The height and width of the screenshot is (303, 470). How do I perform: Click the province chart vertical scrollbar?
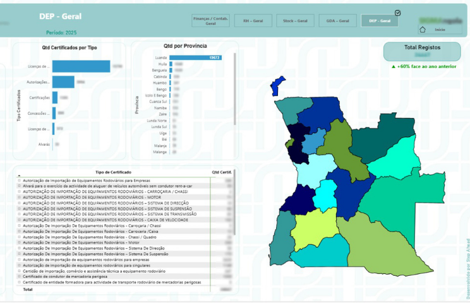tap(235, 88)
